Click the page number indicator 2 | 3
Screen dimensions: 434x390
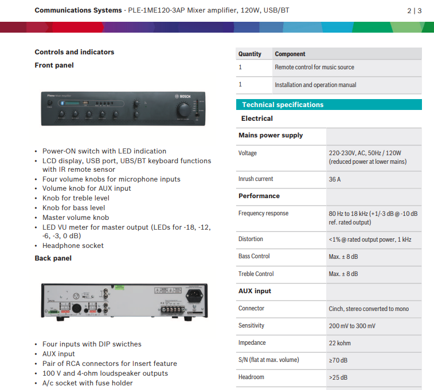pyautogui.click(x=414, y=10)
